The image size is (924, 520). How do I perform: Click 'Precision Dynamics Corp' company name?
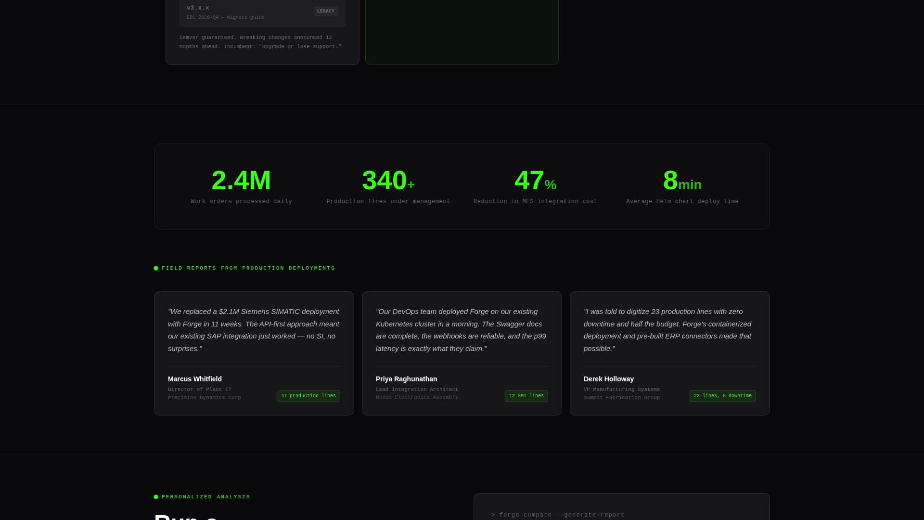tap(205, 397)
